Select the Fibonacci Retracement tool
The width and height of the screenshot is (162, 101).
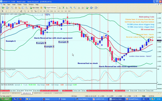point(25,11)
